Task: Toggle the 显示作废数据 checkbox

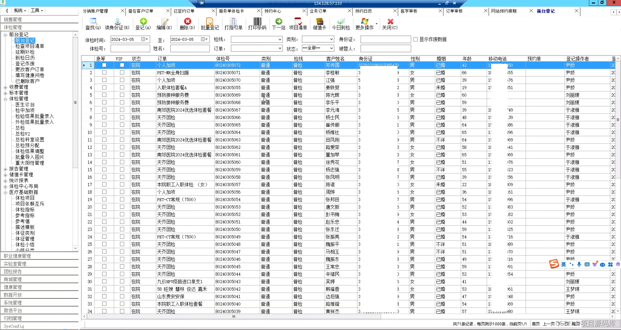Action: (x=416, y=39)
